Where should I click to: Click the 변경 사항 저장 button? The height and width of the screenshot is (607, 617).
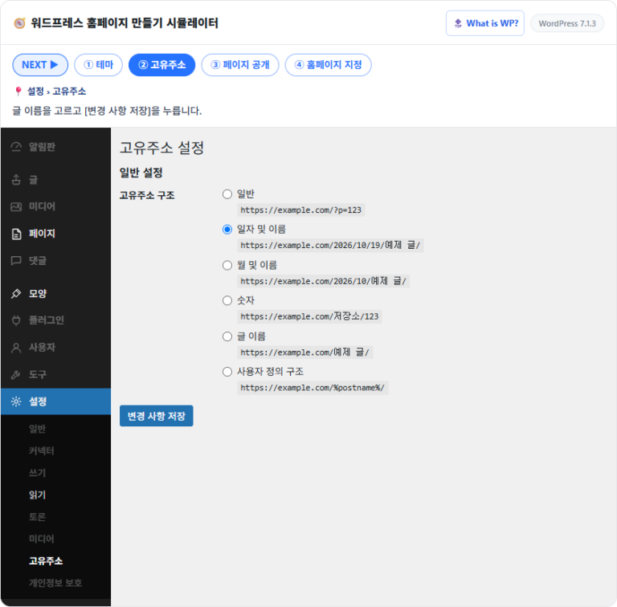point(156,416)
